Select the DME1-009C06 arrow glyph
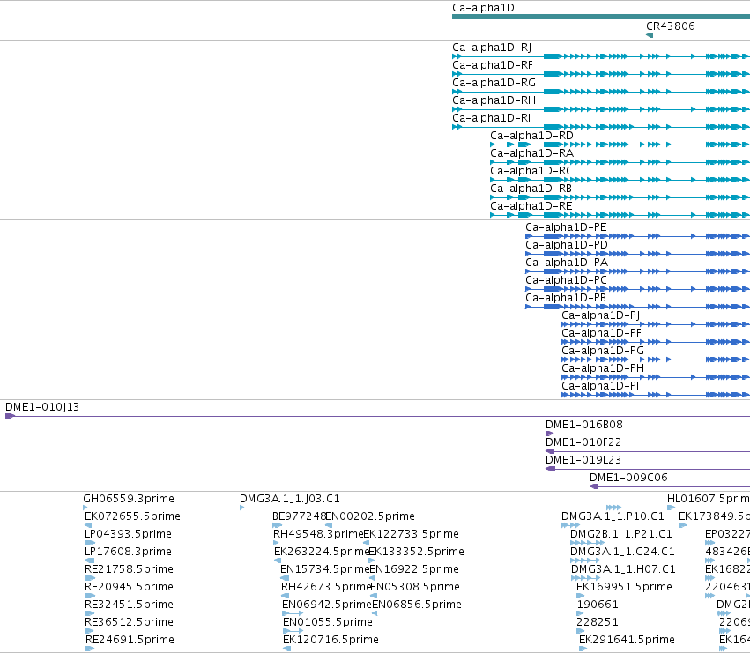 point(594,487)
